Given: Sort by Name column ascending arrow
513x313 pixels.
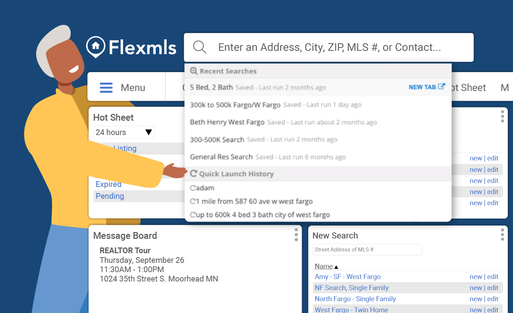Looking at the screenshot, I should tap(336, 267).
